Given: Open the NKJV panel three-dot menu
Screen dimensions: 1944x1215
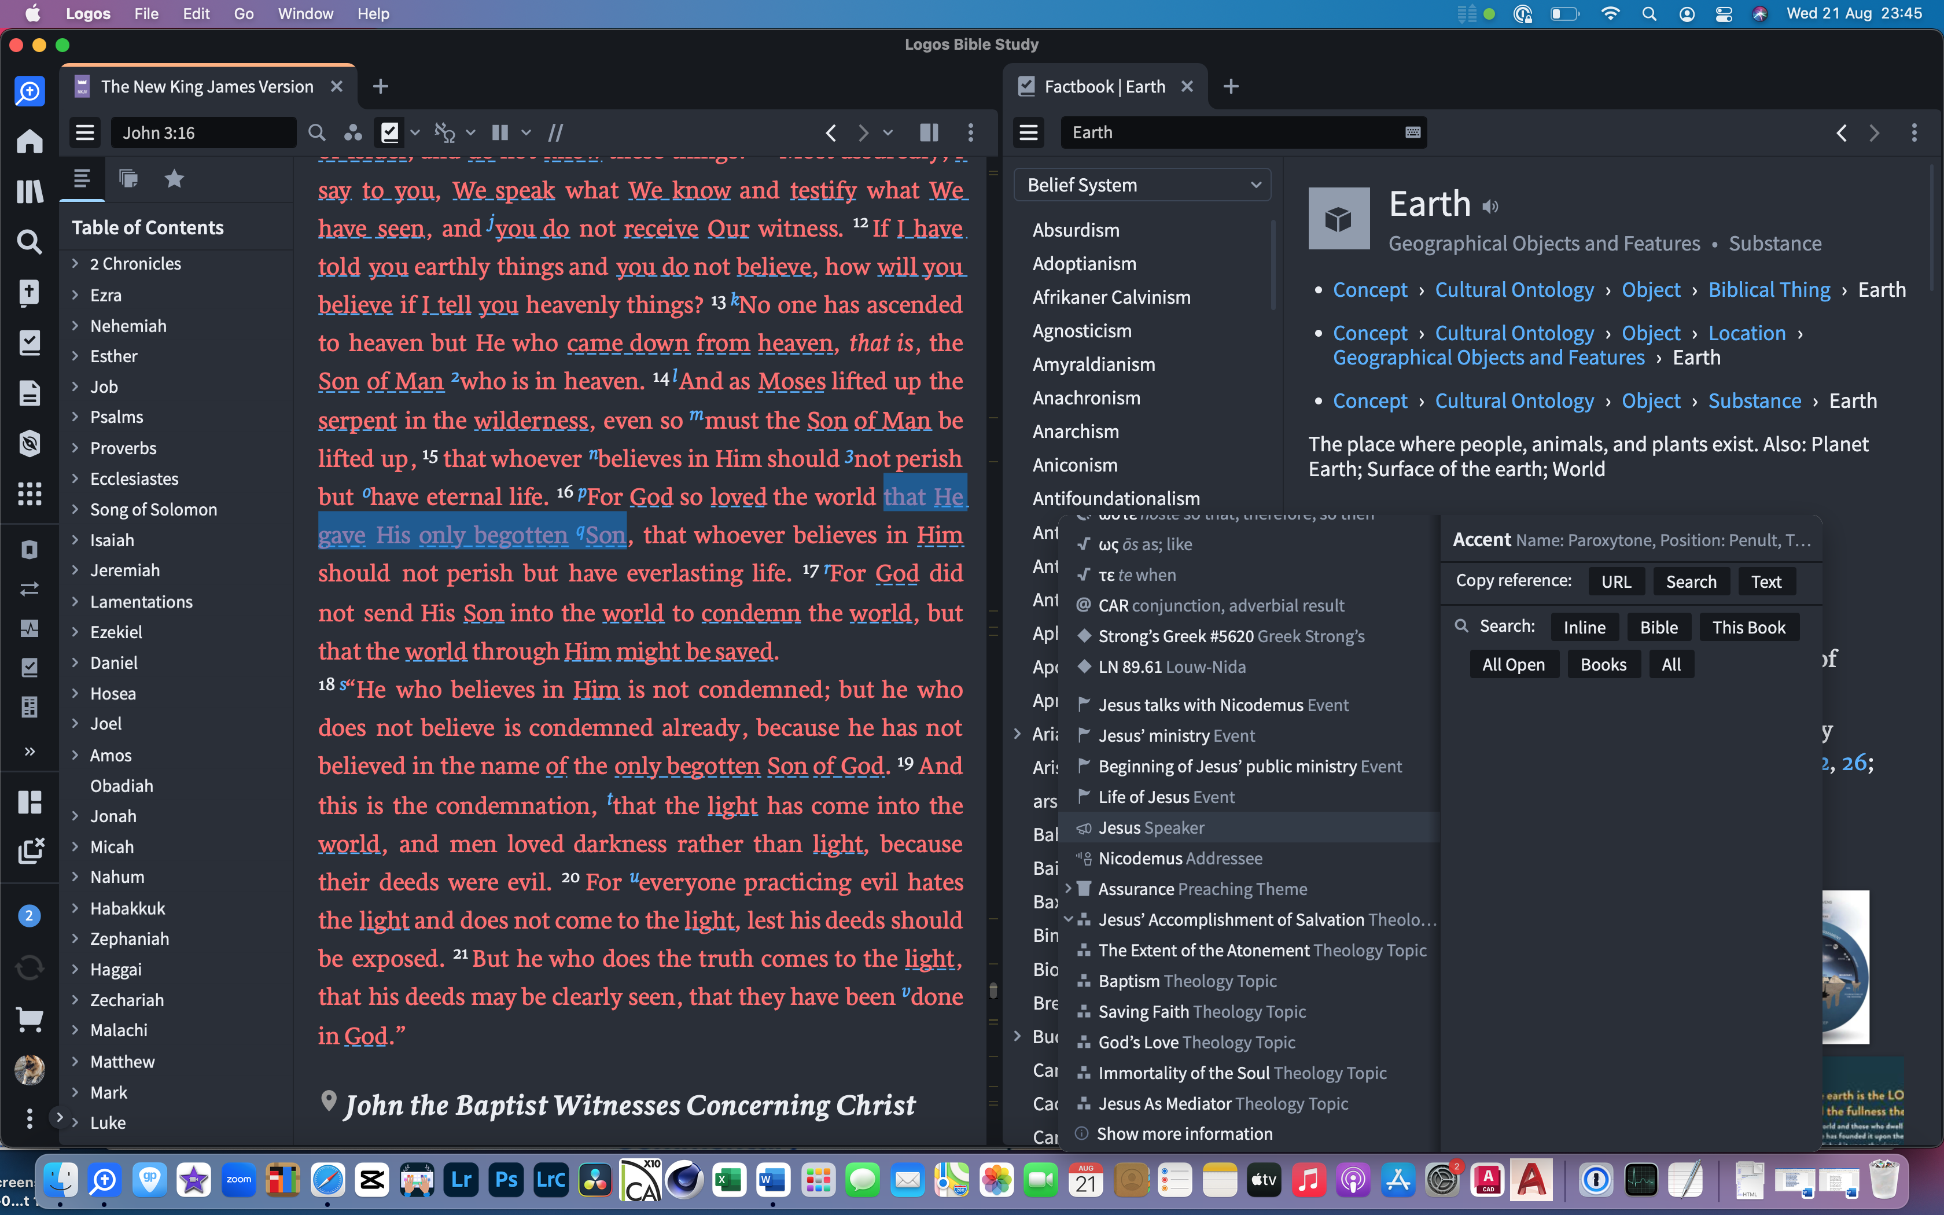Looking at the screenshot, I should [970, 132].
